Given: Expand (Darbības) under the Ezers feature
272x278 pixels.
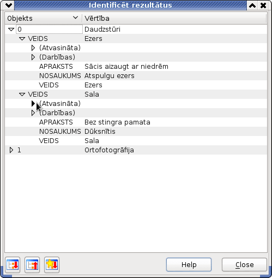Looking at the screenshot, I should pyautogui.click(x=33, y=57).
